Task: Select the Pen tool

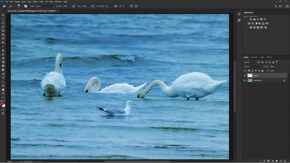Action: coord(3,74)
